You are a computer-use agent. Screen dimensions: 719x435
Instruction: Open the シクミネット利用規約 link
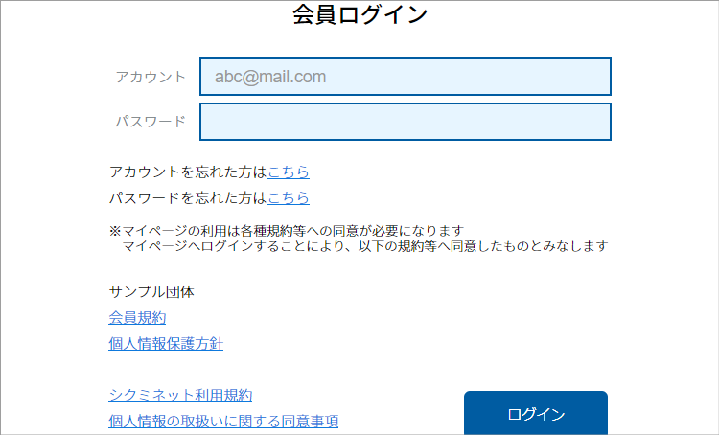pyautogui.click(x=180, y=395)
